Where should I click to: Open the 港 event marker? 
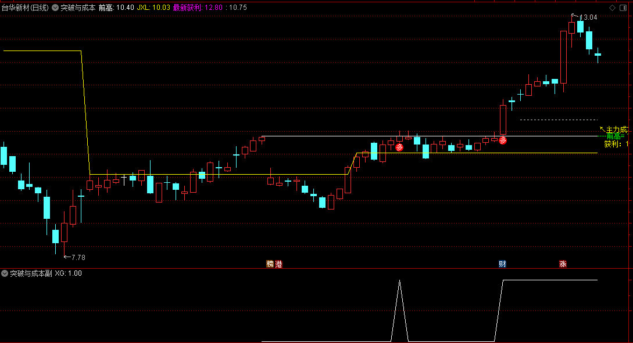point(278,264)
